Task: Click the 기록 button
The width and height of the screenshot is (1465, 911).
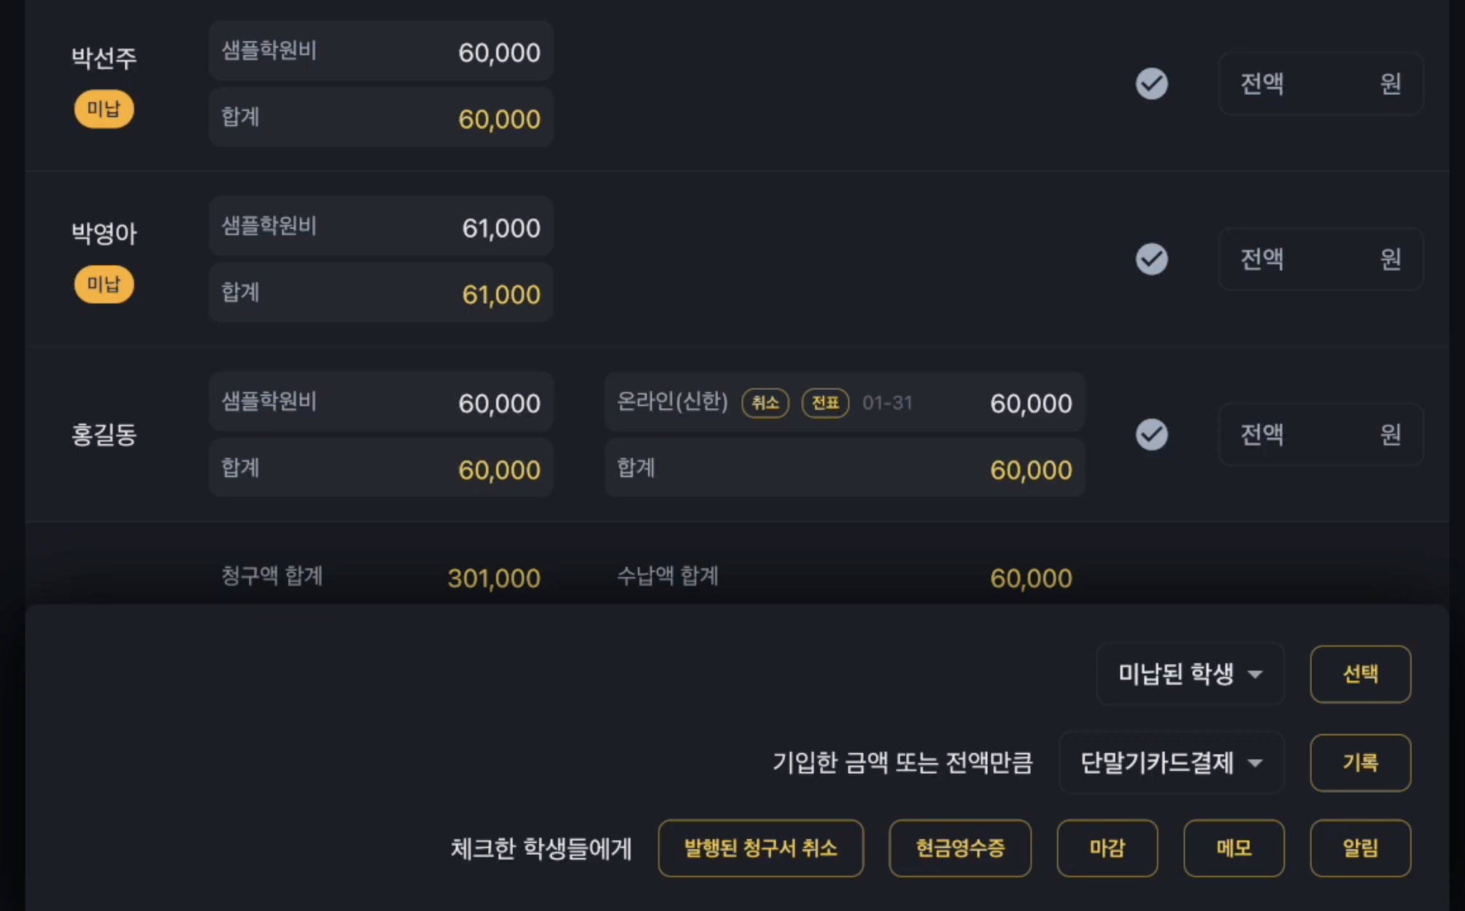Action: coord(1360,763)
